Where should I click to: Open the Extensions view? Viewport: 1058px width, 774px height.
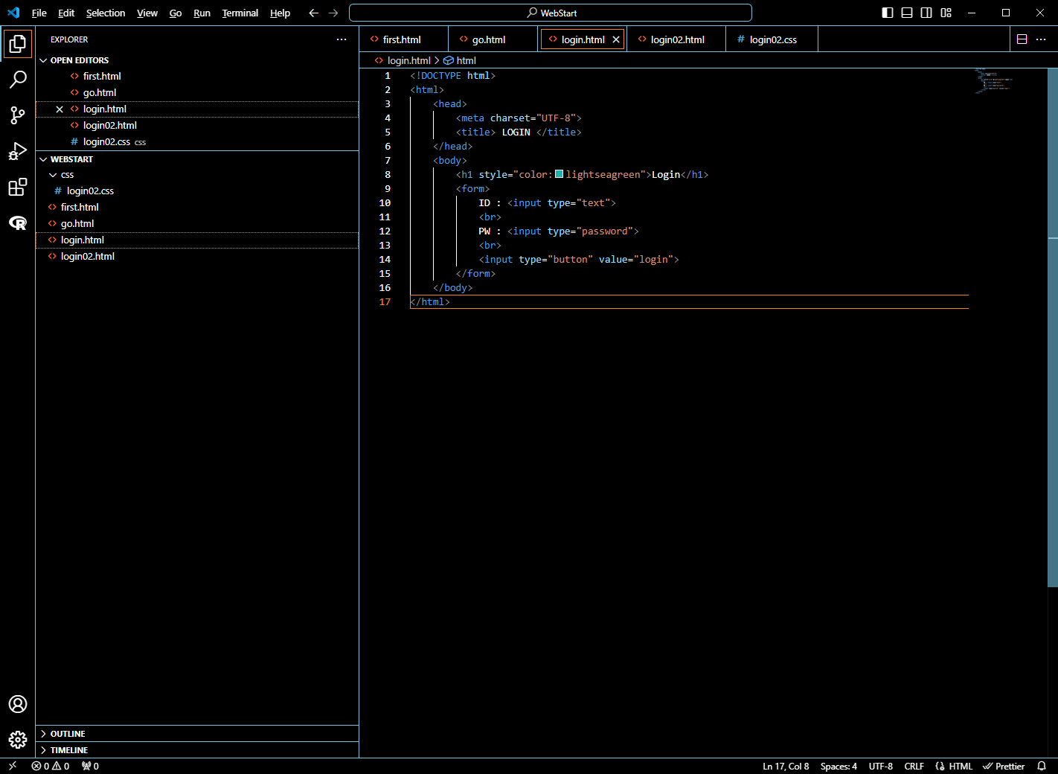click(x=18, y=187)
